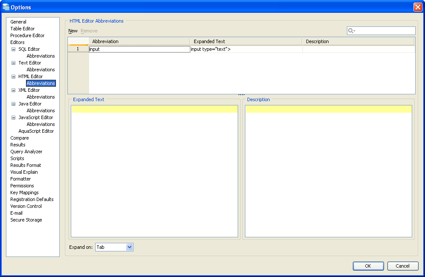This screenshot has height=277, width=425.
Task: Open Abbreviations under JavaScript Editor
Action: pos(41,124)
